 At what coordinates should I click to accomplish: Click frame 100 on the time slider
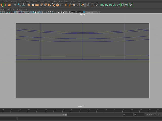[131, 111]
